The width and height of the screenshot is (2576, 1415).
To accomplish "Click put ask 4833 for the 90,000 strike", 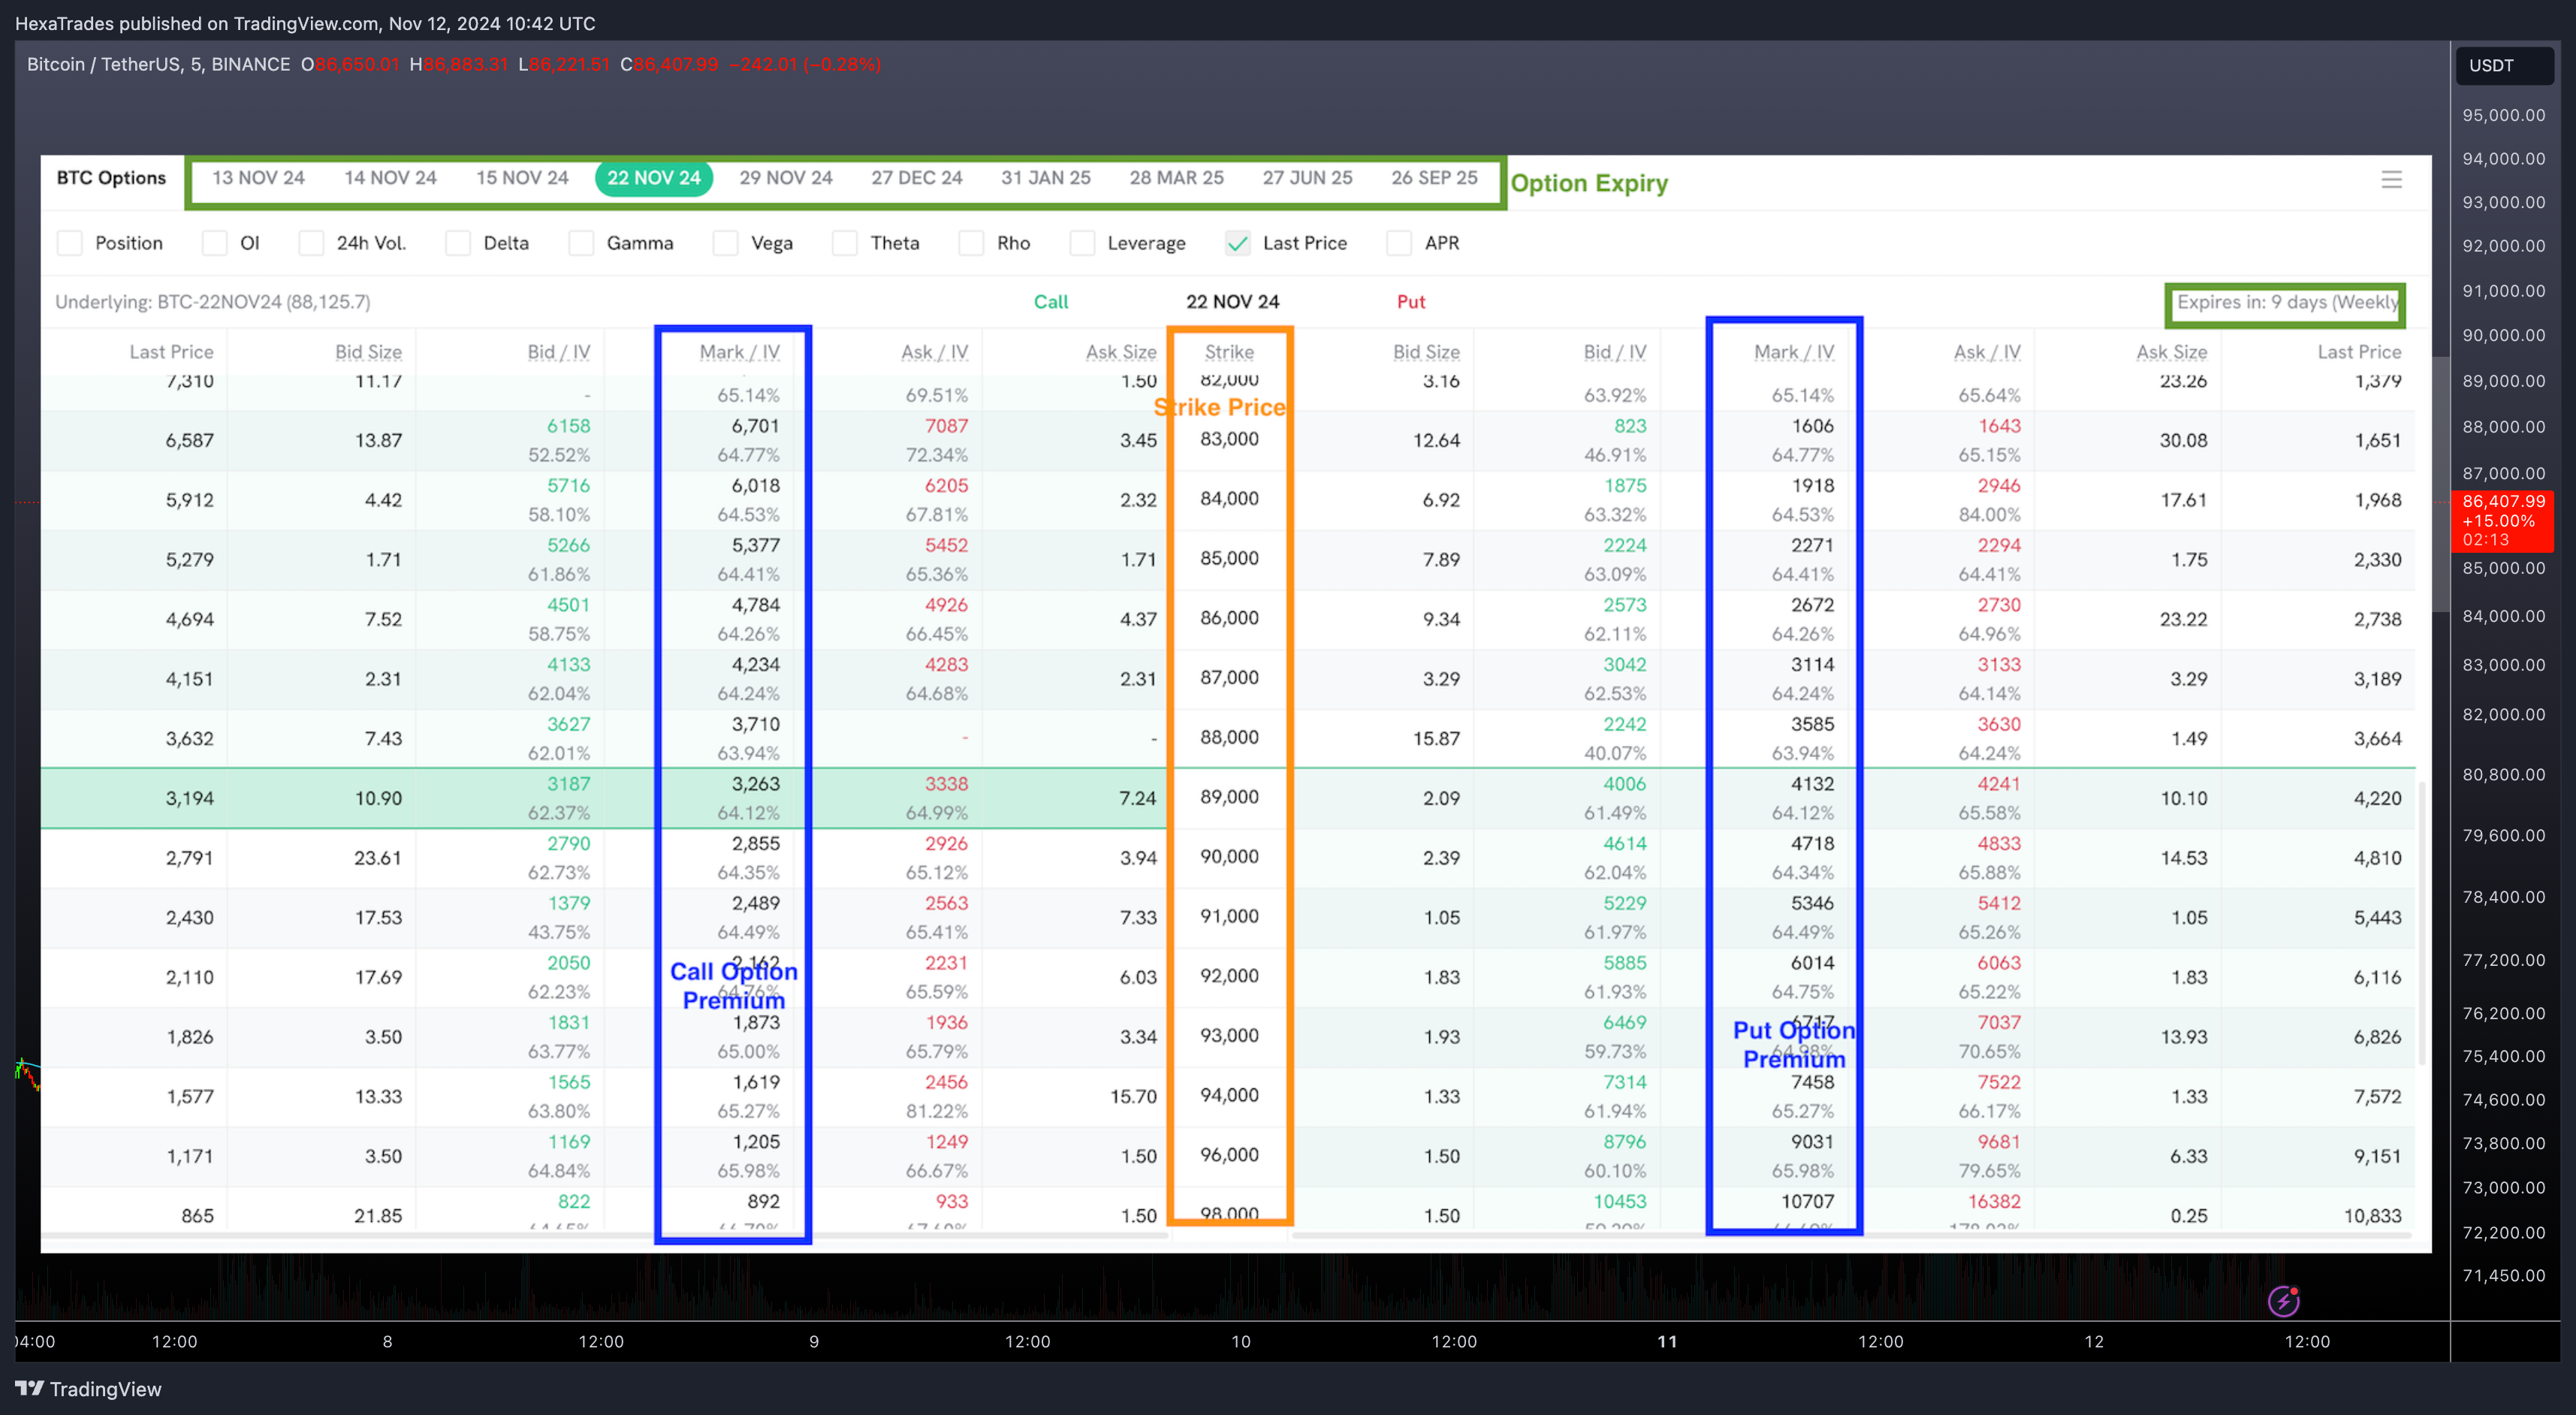I will 1999,844.
